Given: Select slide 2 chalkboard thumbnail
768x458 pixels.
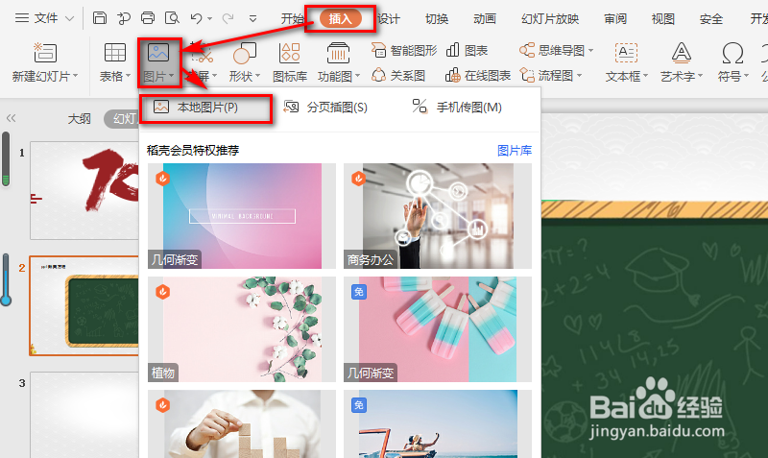Looking at the screenshot, I should click(x=84, y=305).
